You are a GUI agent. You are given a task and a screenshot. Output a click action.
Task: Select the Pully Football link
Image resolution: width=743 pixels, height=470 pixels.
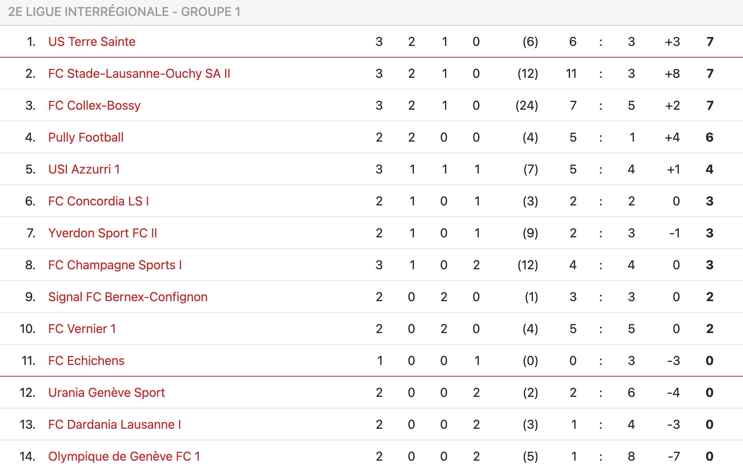(86, 137)
